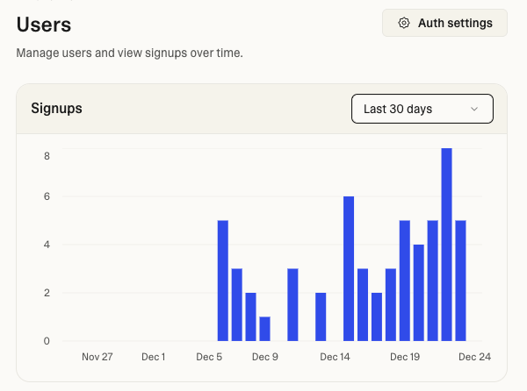This screenshot has height=391, width=527.
Task: Click the y-axis value 4
Action: click(x=47, y=245)
